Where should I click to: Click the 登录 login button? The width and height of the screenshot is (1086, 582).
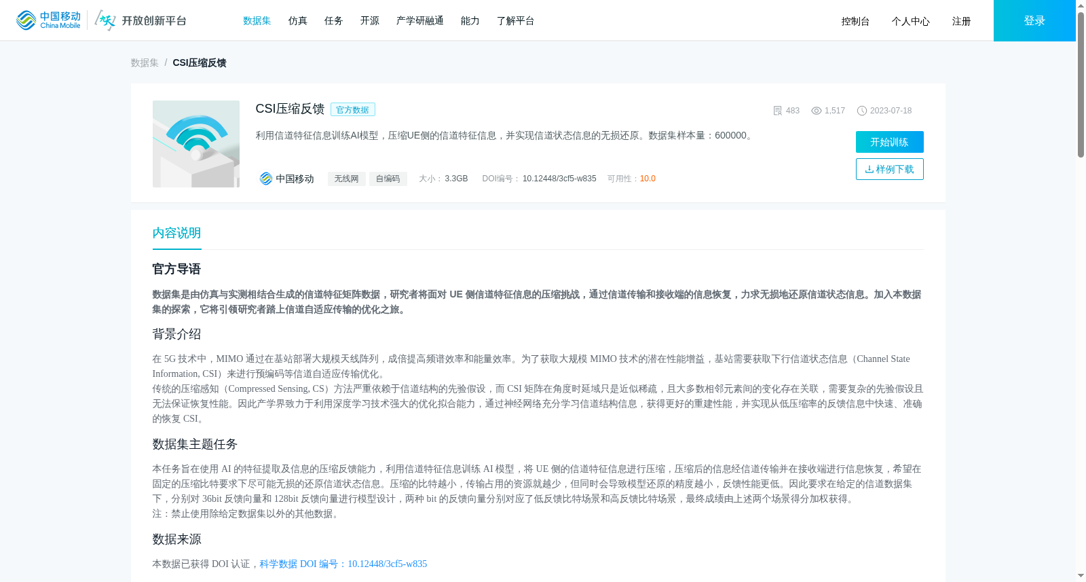(x=1034, y=20)
